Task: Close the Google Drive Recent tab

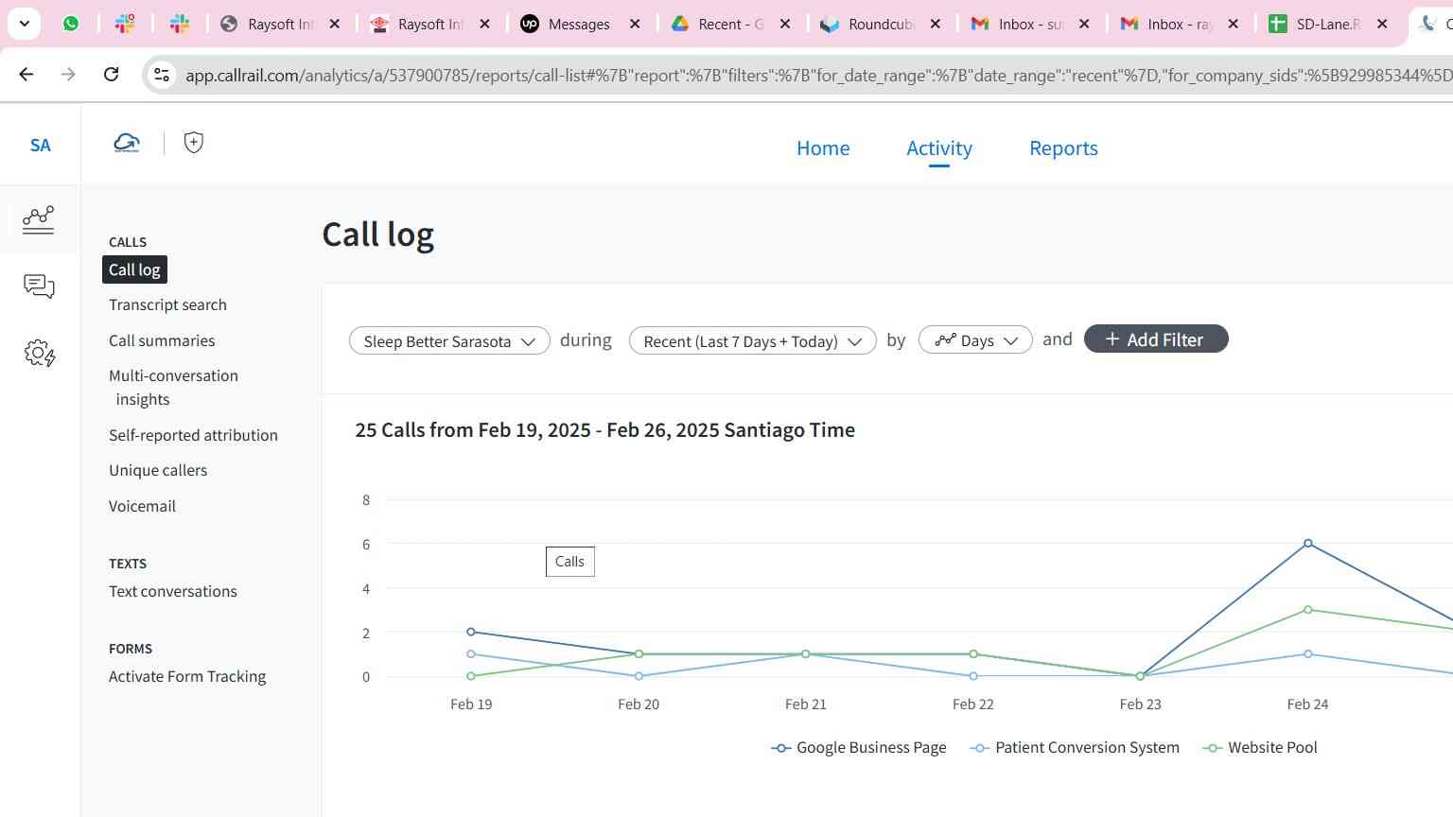Action: pyautogui.click(x=785, y=24)
